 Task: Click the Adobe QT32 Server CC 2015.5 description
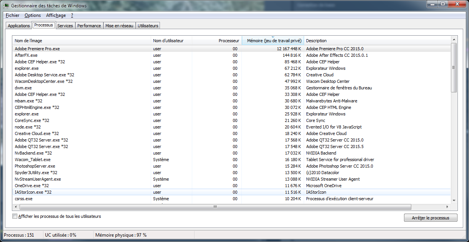pos(335,147)
